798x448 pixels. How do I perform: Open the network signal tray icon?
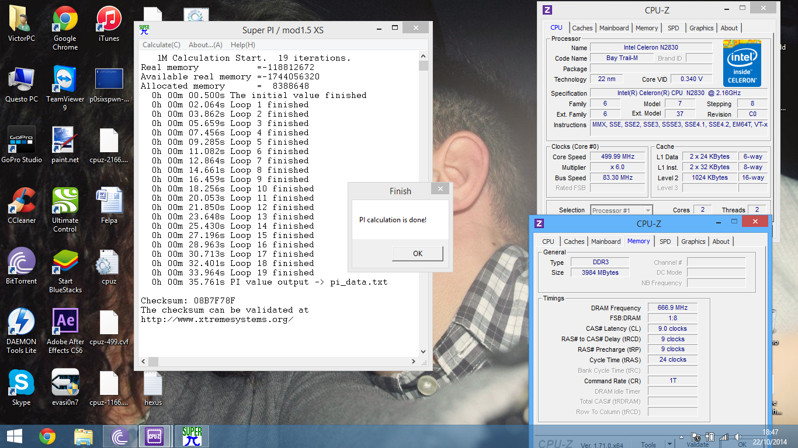(x=724, y=437)
